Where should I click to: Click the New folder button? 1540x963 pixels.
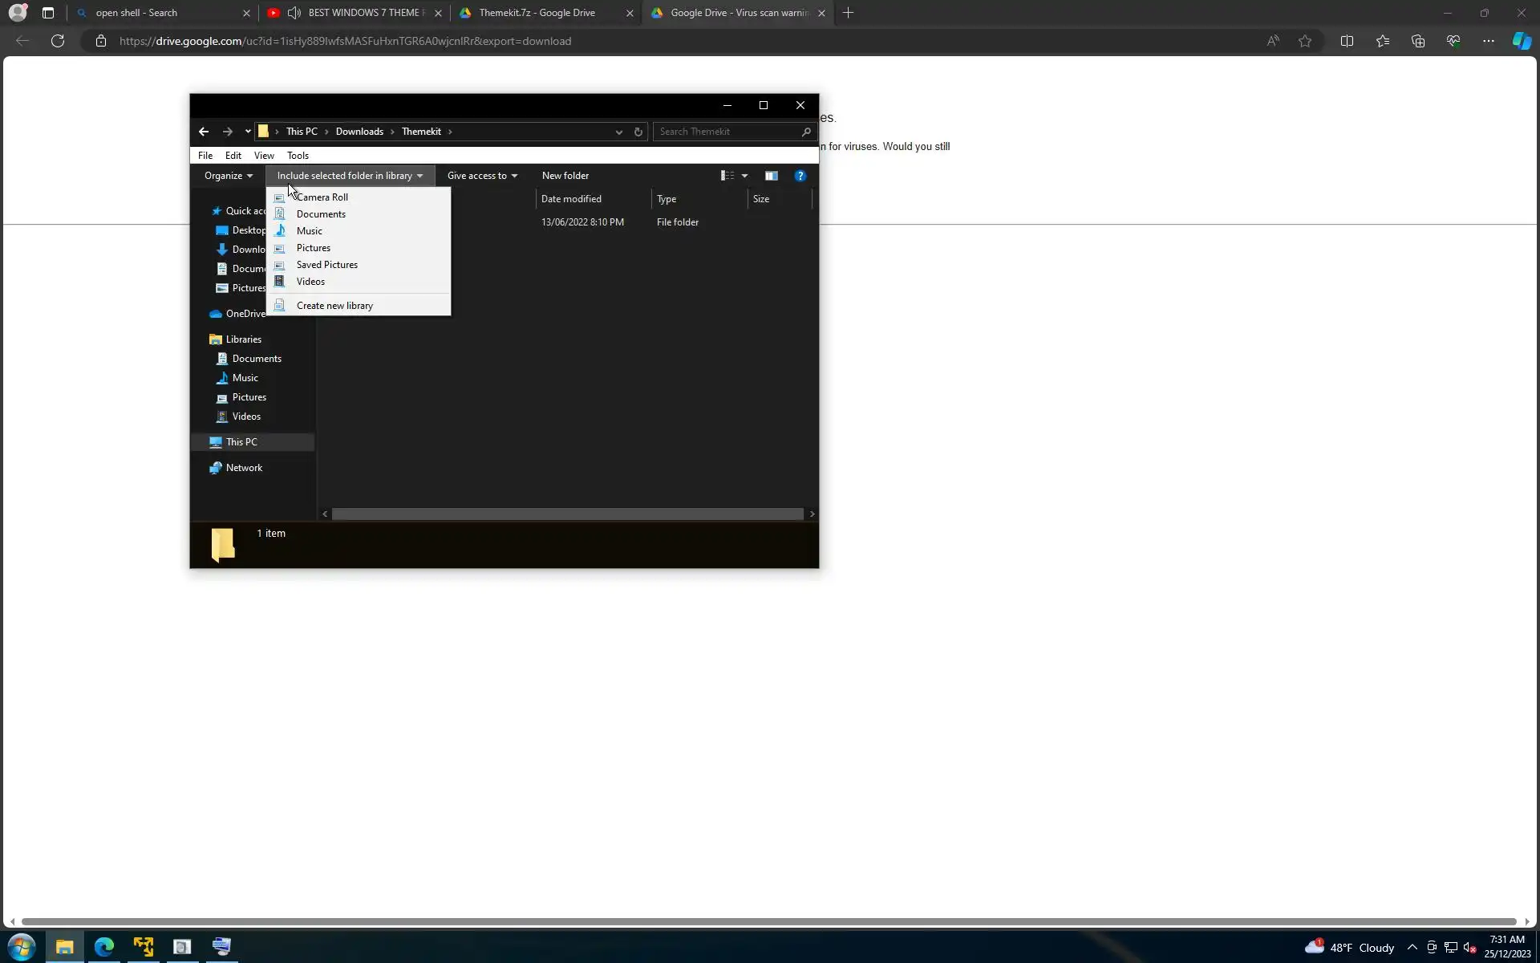coord(565,176)
